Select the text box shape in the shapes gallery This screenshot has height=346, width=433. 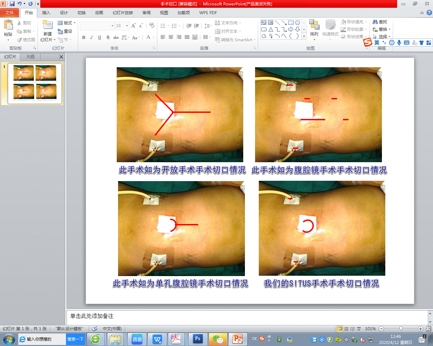(264, 23)
